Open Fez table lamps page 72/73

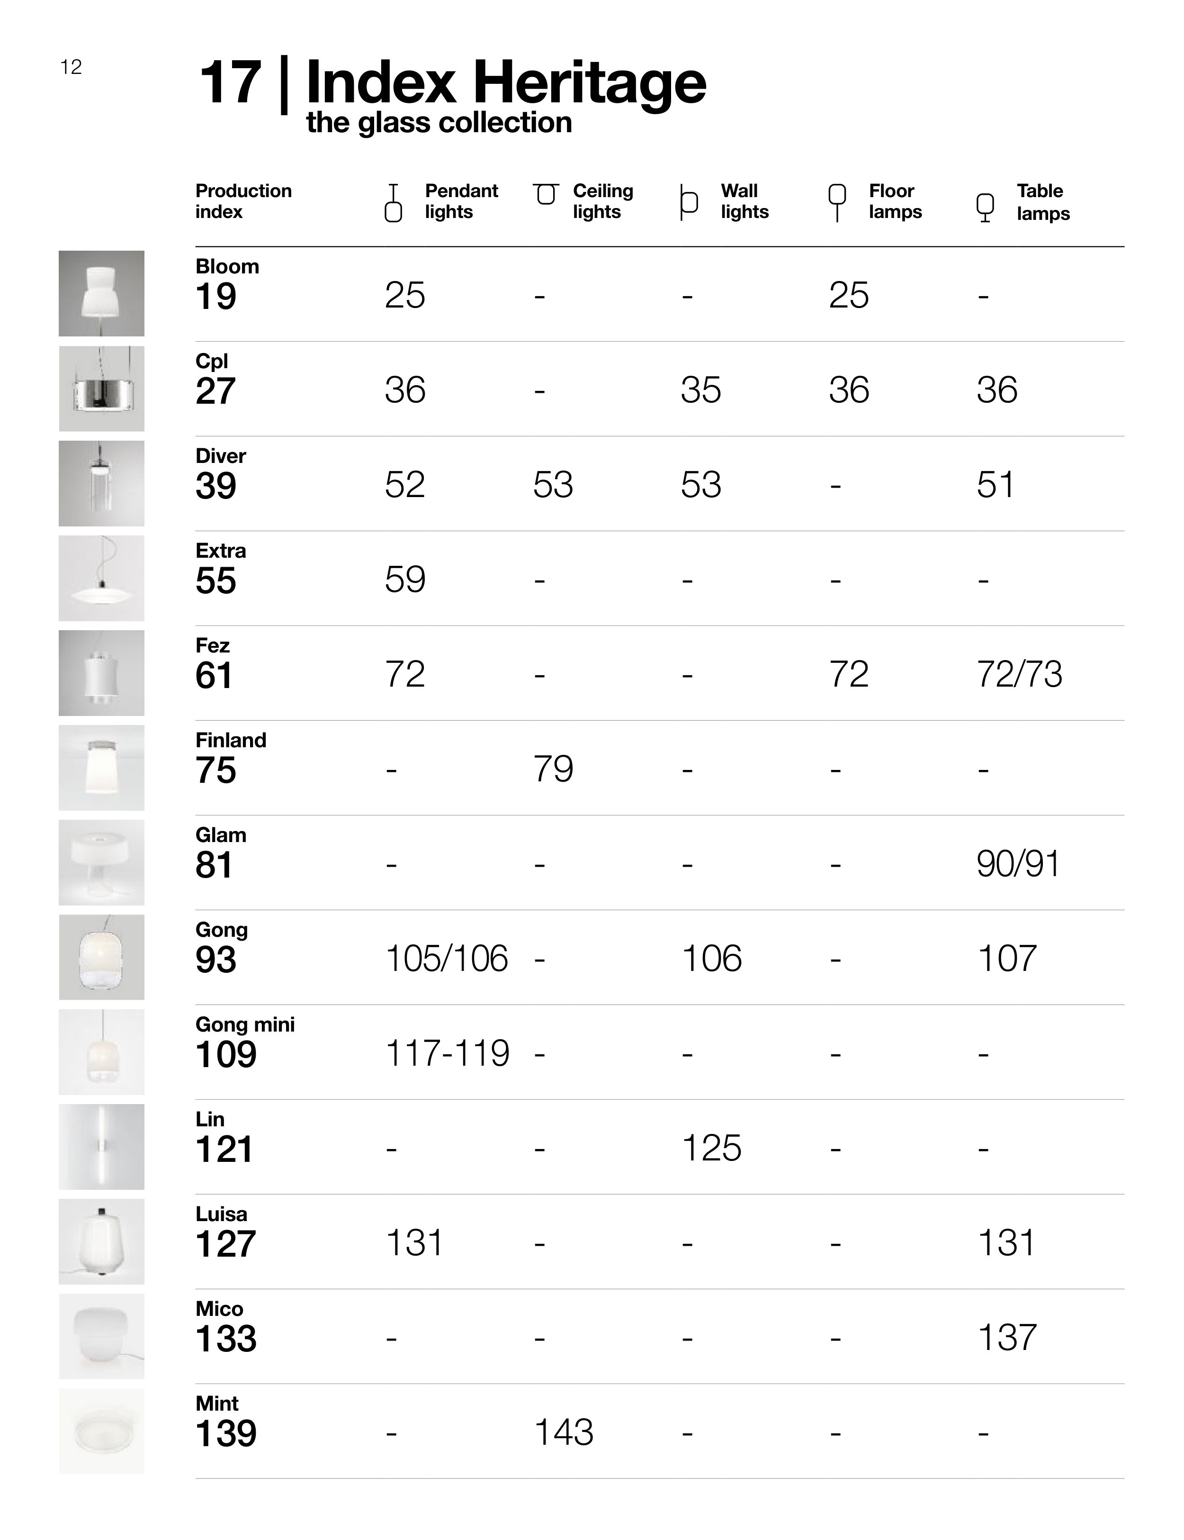[x=1019, y=674]
